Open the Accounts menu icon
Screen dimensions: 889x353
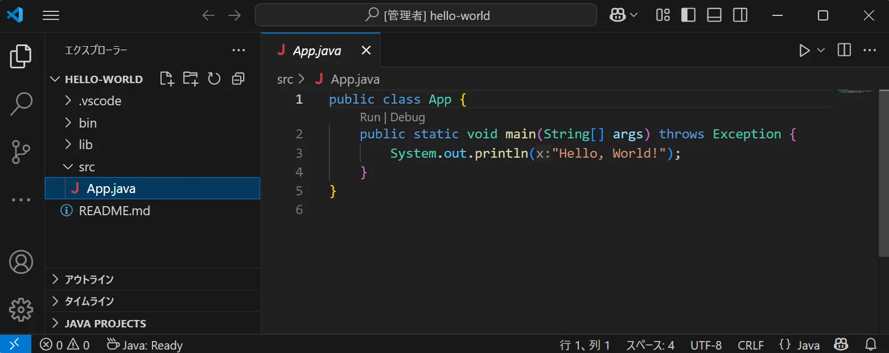(x=21, y=262)
